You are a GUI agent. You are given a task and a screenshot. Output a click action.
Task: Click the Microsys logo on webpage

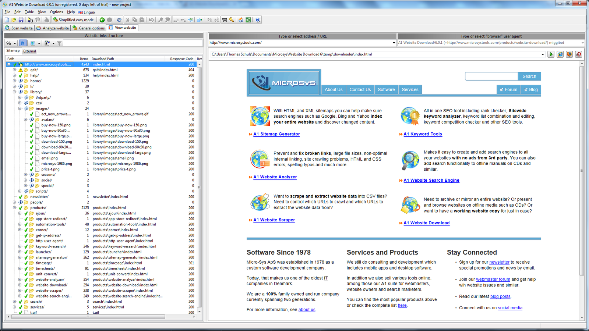284,82
